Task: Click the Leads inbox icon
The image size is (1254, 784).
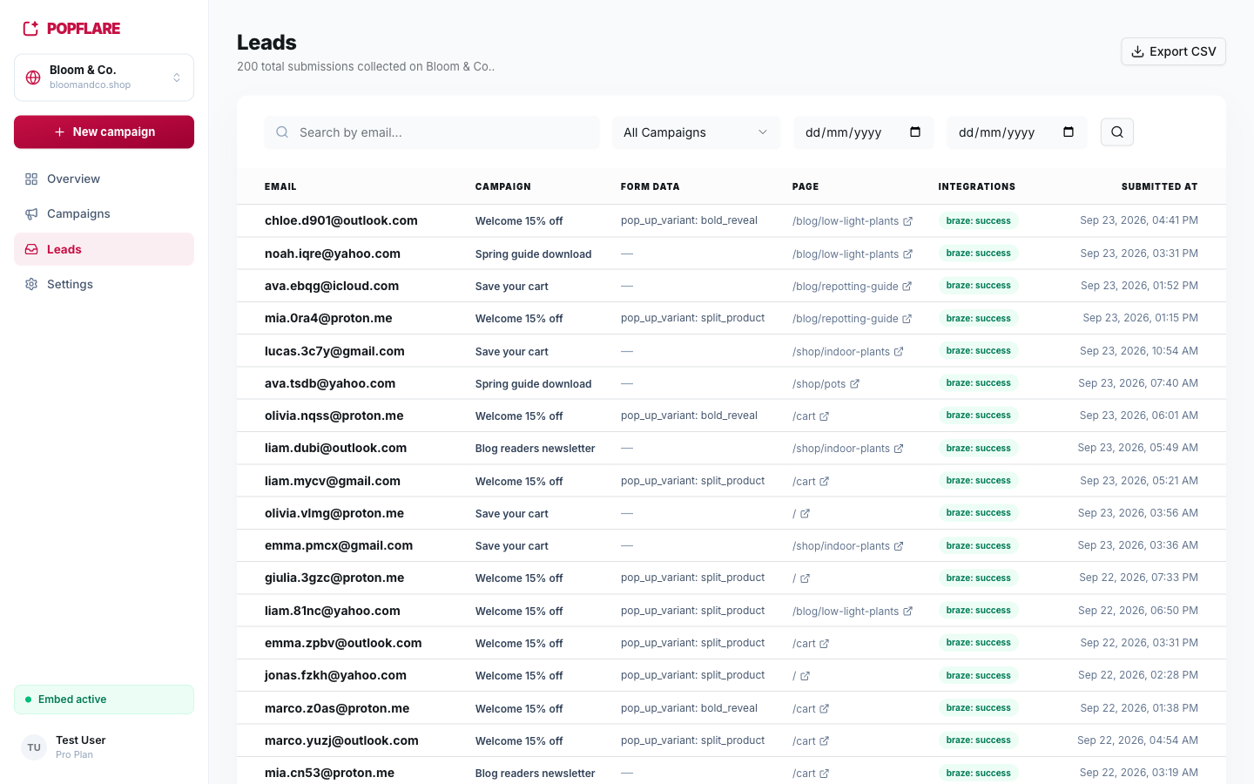Action: (31, 249)
